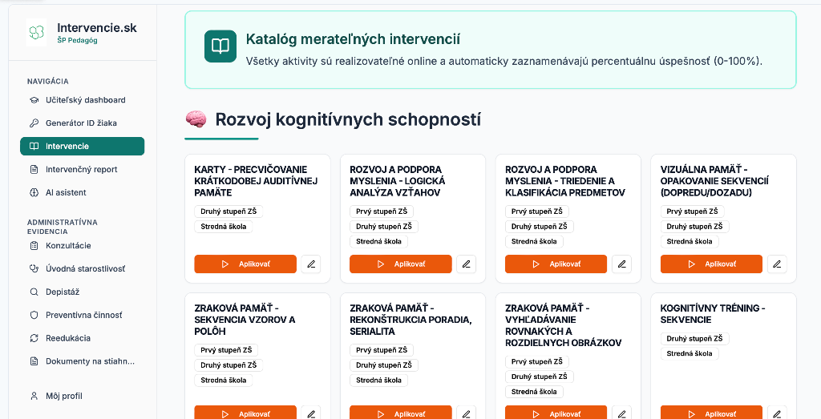Click the key icon for Generátor ID žiaka
Screen dimensions: 821x419
[x=34, y=123]
